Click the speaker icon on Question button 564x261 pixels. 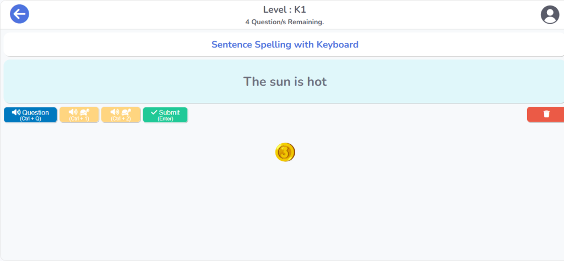pos(16,112)
